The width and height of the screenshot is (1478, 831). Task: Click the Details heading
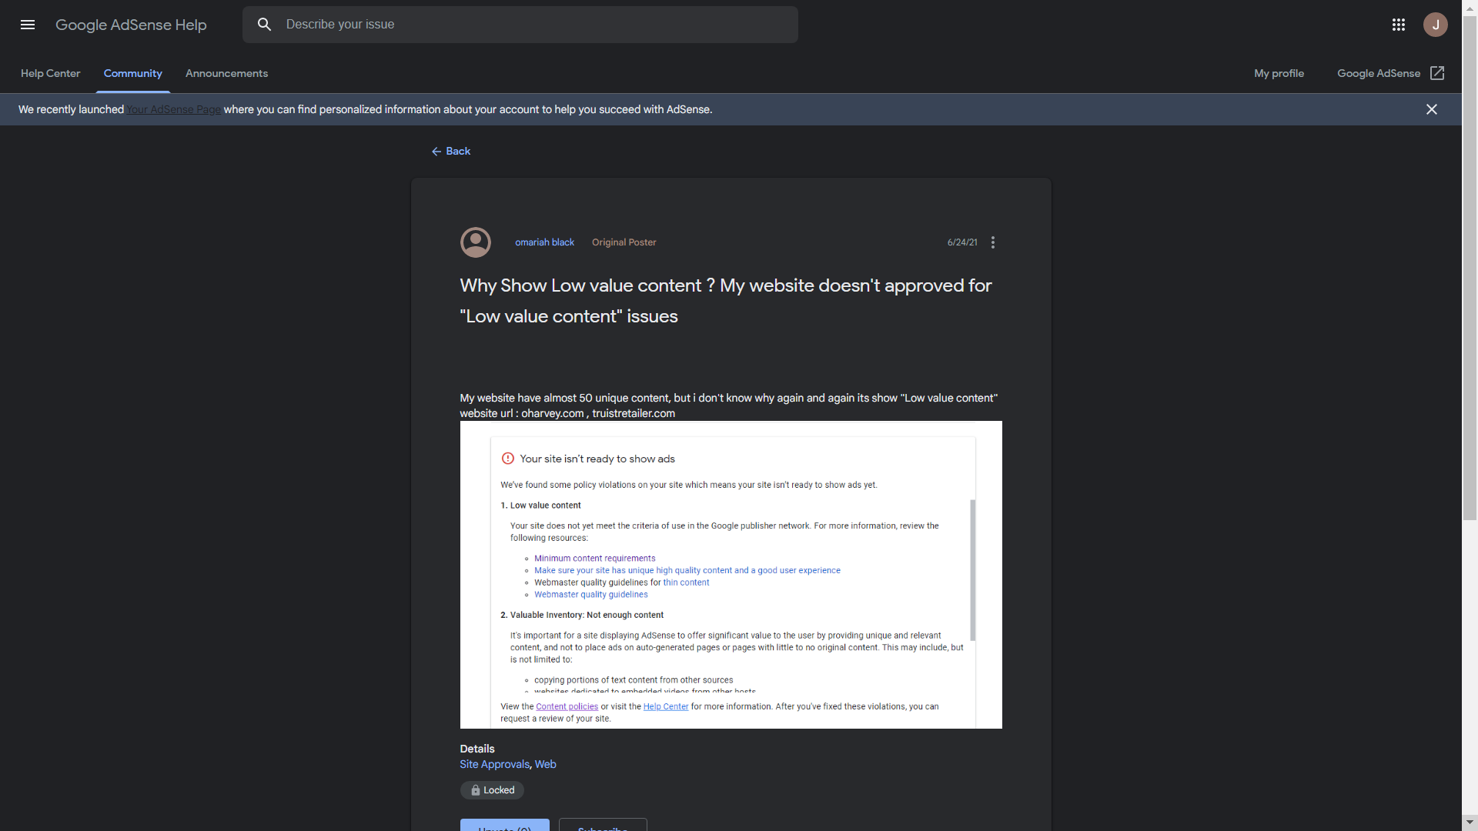477,749
